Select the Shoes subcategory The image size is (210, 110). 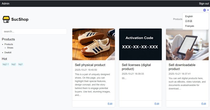click(10, 48)
